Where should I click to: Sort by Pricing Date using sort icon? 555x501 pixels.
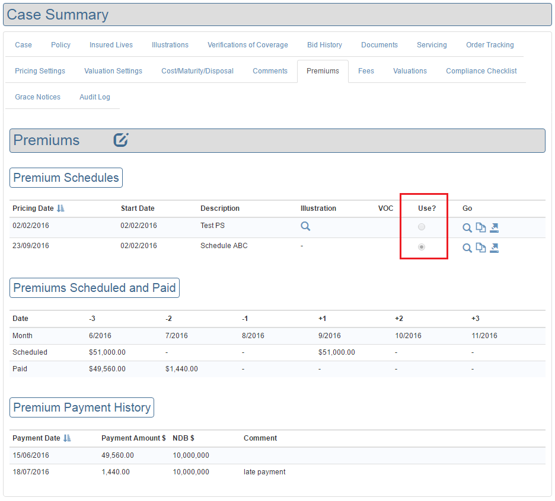click(x=61, y=208)
